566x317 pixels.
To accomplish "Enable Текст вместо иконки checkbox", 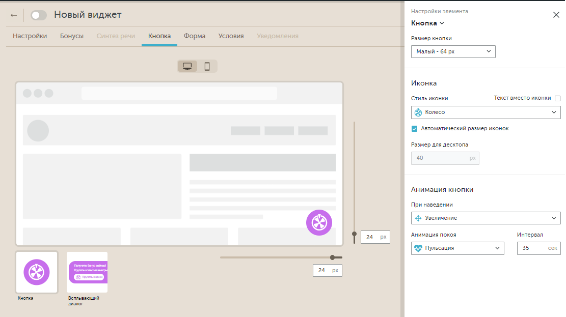I will [557, 99].
